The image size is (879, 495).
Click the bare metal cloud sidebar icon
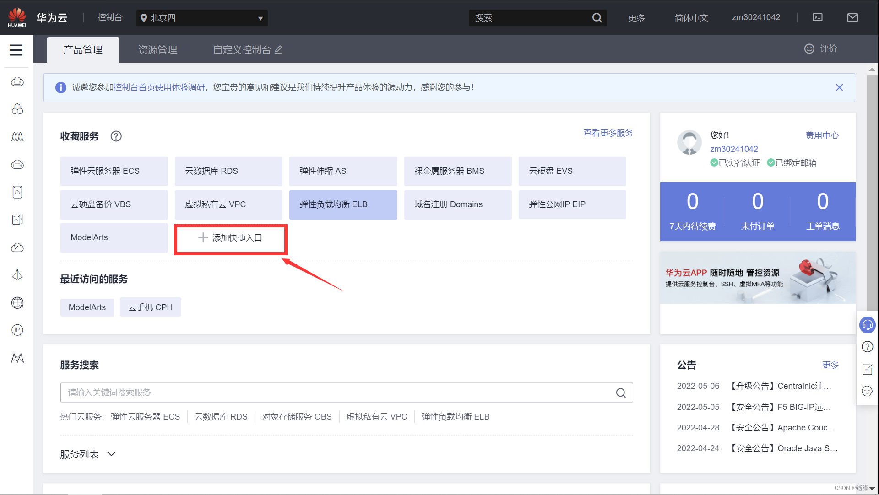(x=17, y=165)
